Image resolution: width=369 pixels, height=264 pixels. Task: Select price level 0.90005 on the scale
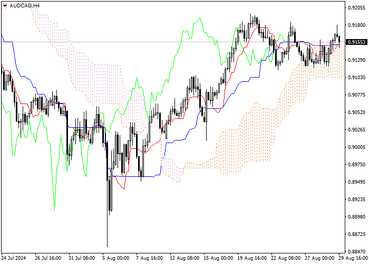pos(357,147)
